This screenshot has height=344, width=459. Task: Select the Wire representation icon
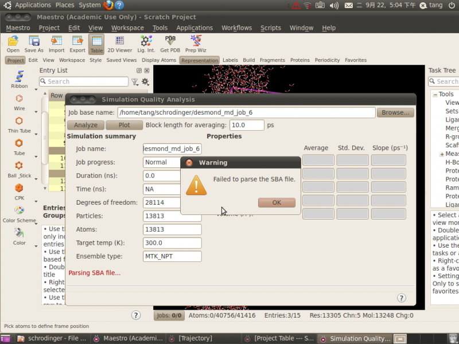click(20, 99)
